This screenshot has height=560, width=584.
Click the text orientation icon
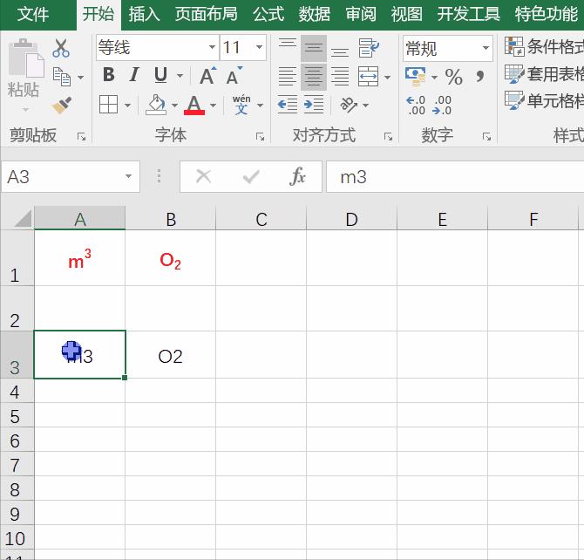(349, 105)
